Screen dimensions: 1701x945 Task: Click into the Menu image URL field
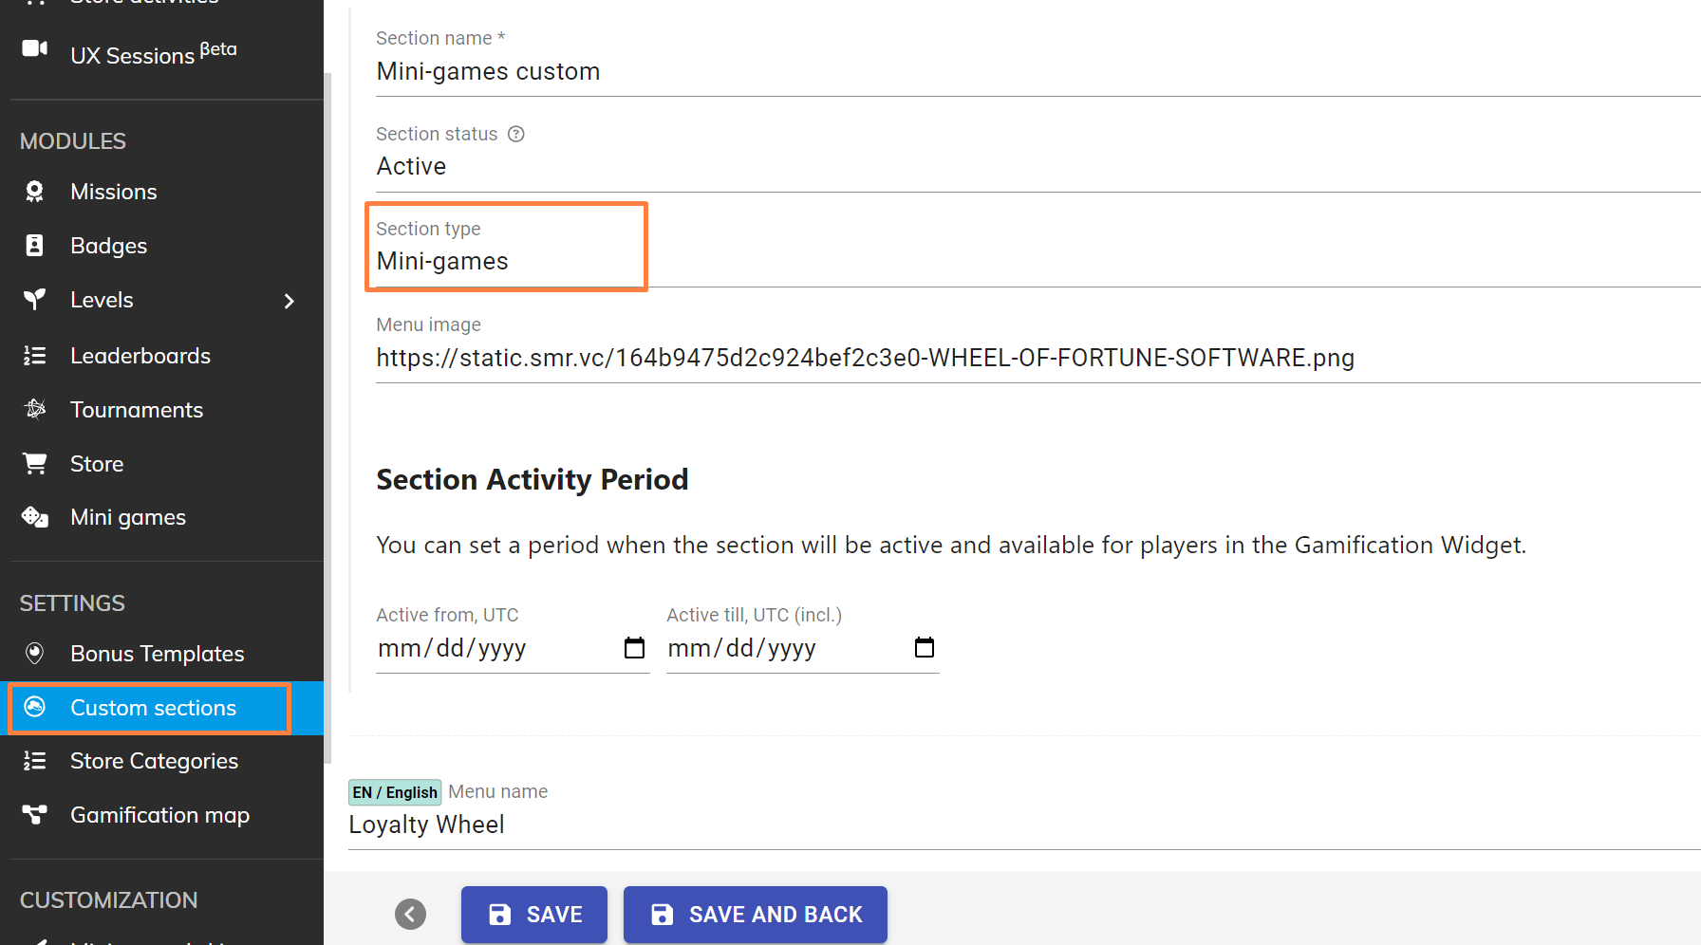point(1035,358)
